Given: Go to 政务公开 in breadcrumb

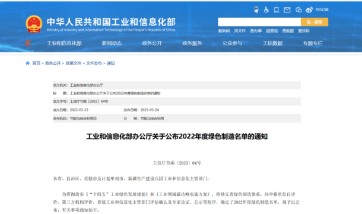Looking at the screenshot, I should (53, 63).
